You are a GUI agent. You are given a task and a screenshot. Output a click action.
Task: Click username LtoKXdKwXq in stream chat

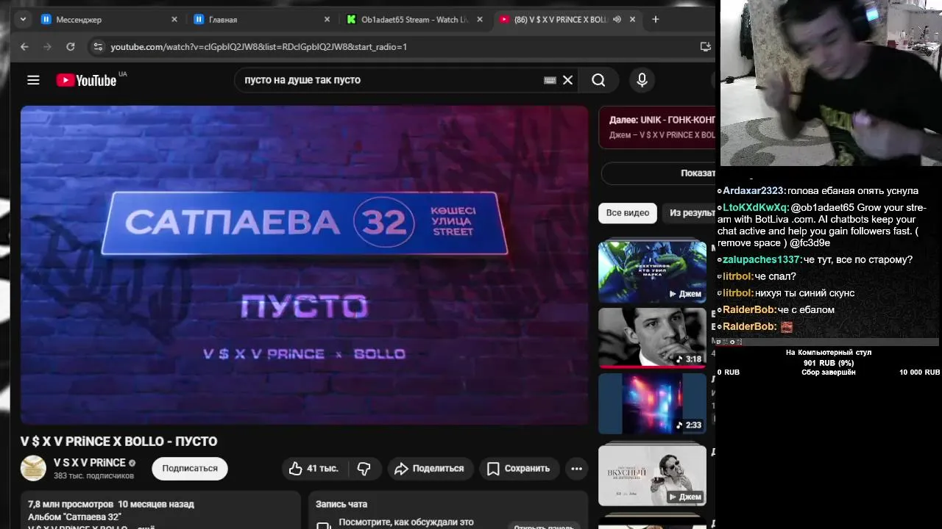click(x=756, y=208)
